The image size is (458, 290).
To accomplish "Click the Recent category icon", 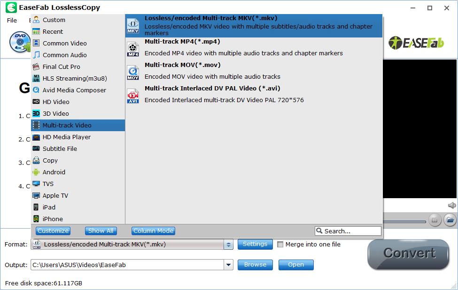I will click(36, 31).
